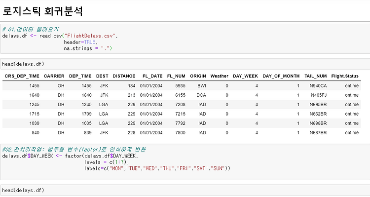370x197 pixels.
Task: Click flight number 7208
Action: (x=180, y=104)
